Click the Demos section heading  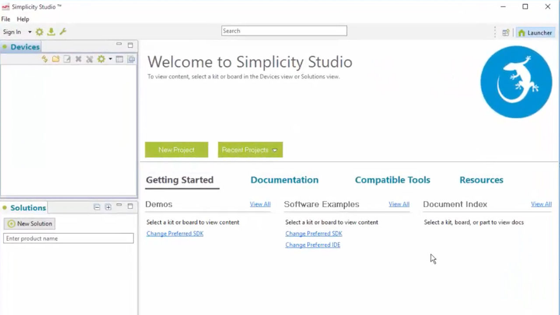pyautogui.click(x=159, y=204)
